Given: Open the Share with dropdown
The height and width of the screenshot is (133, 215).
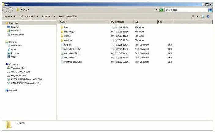Looking at the screenshot, I should (x=48, y=16).
